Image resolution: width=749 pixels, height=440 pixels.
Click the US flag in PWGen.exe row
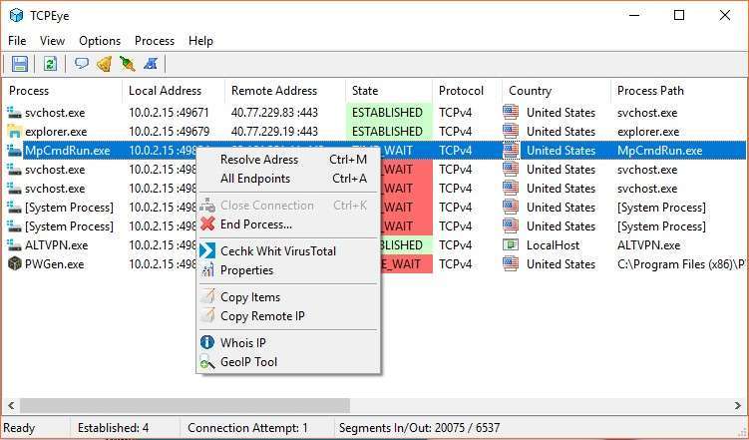click(511, 263)
